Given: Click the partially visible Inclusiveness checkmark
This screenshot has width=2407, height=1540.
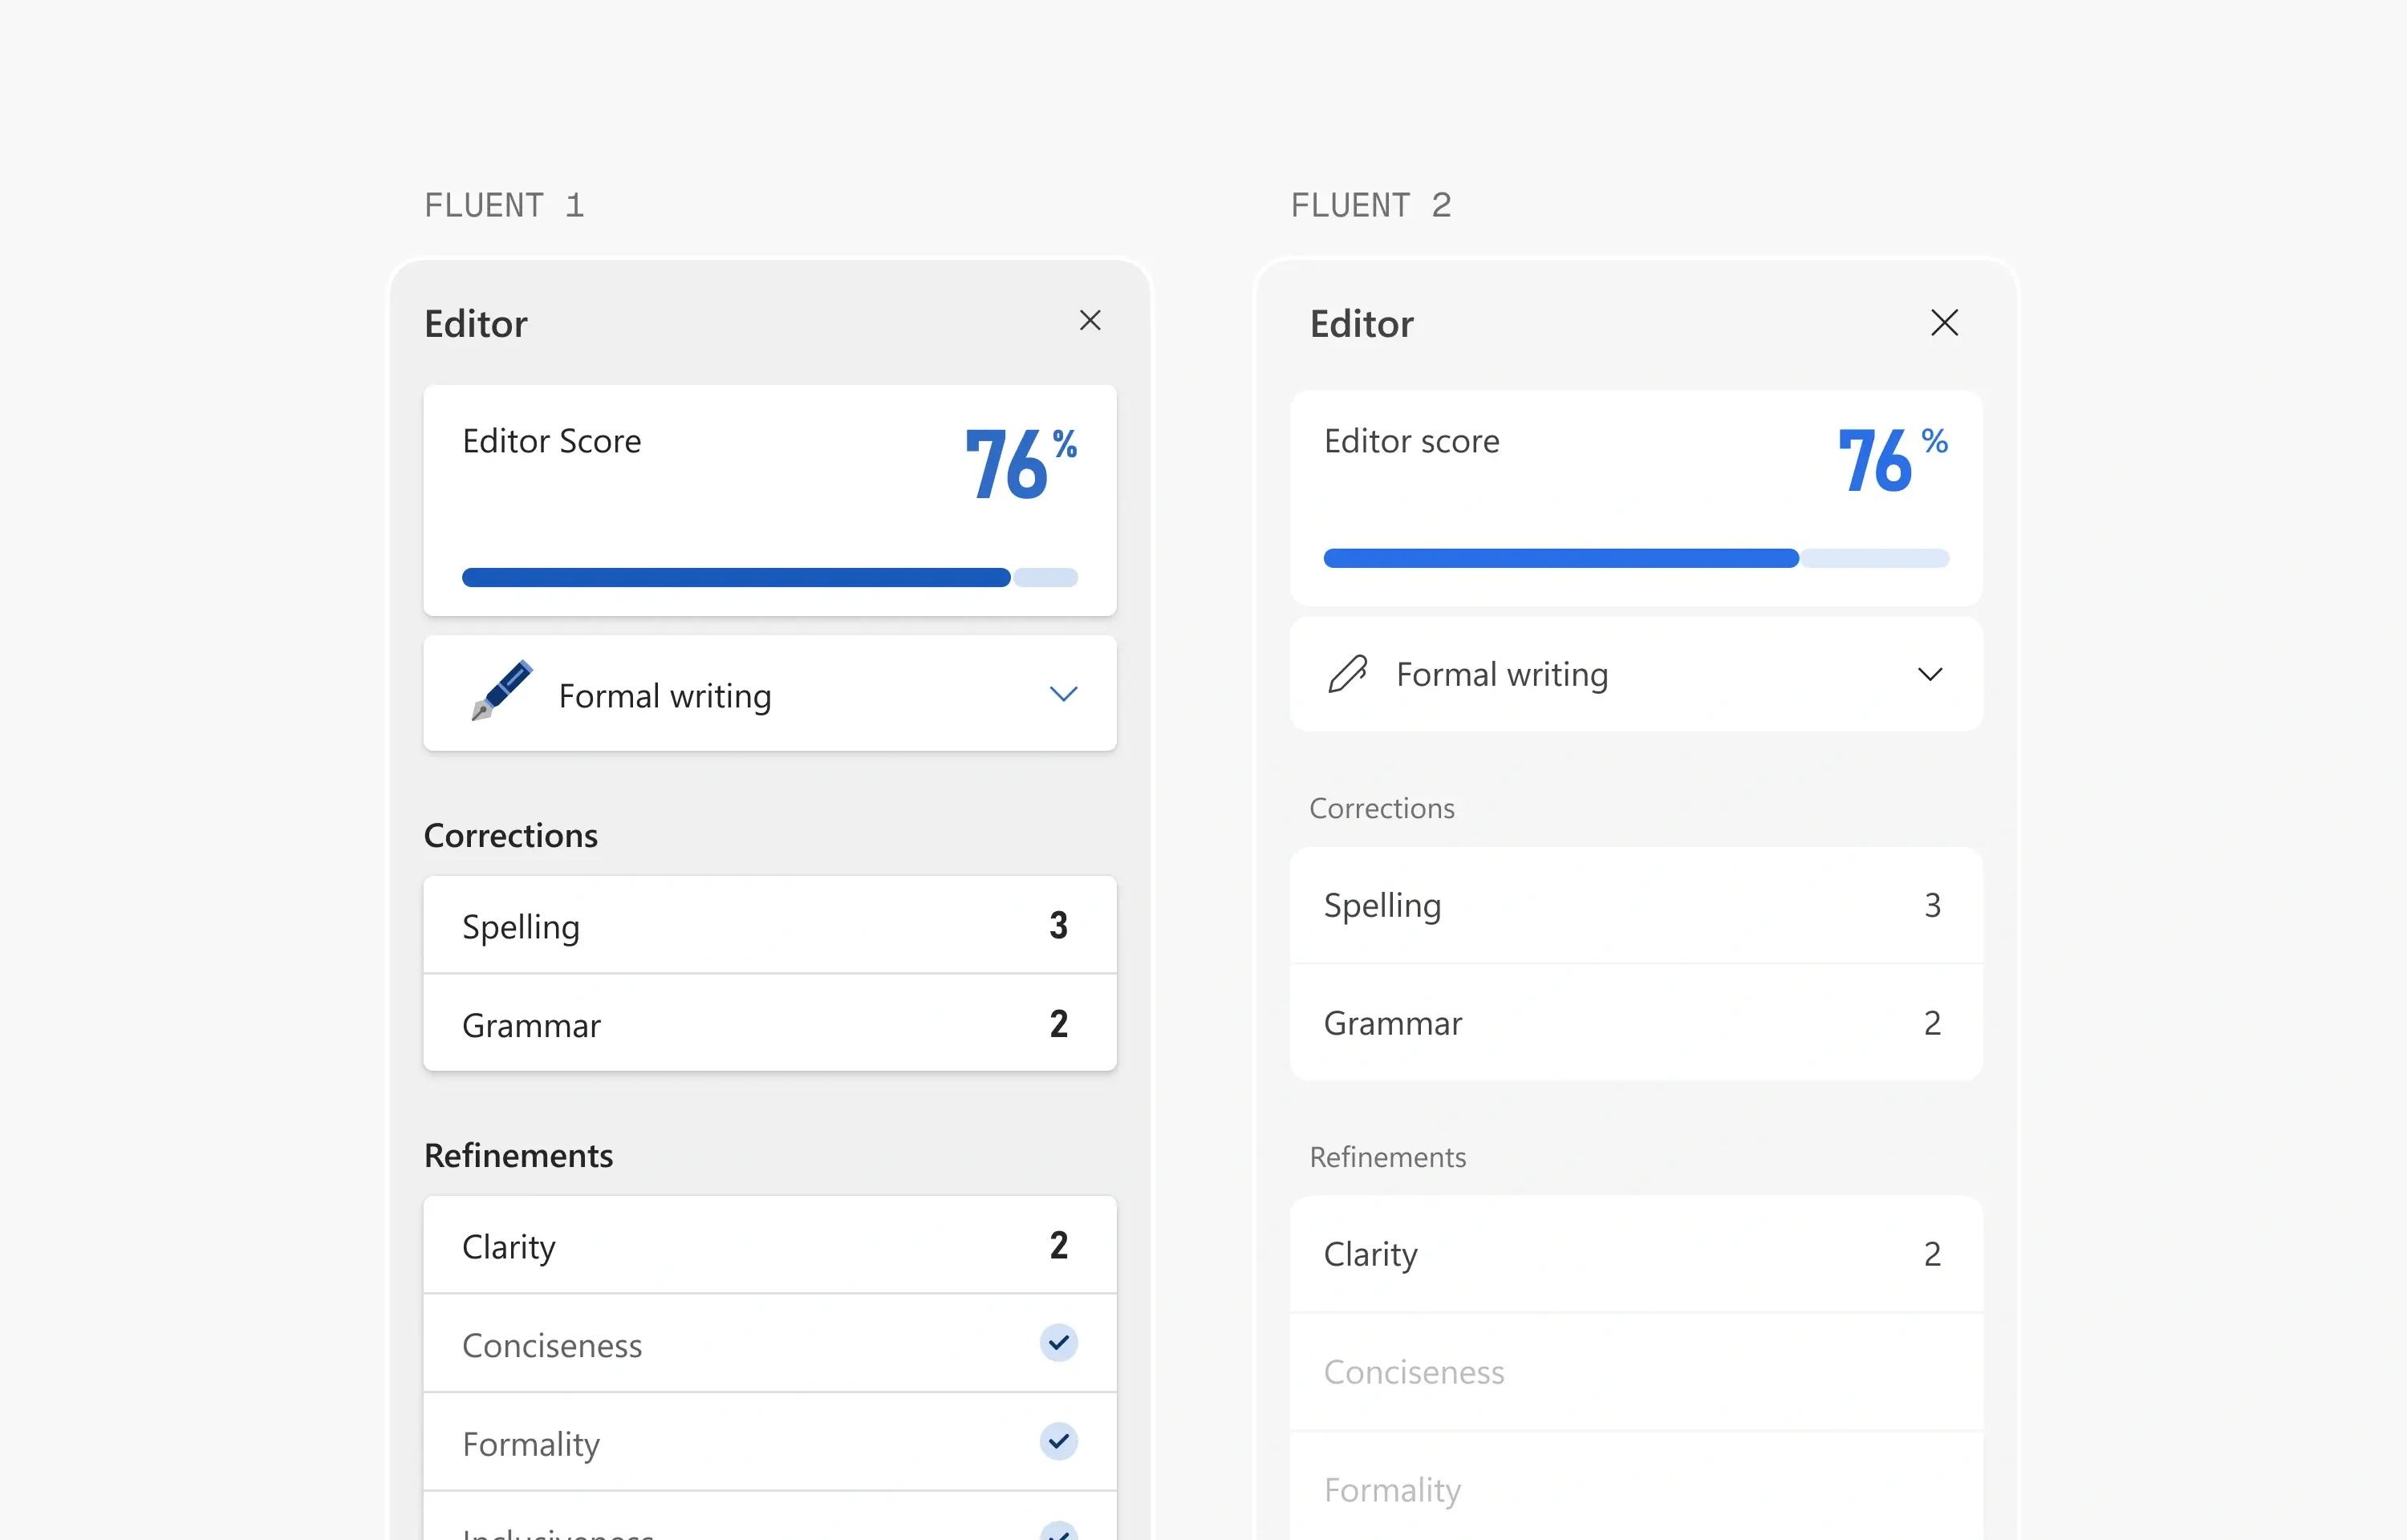Looking at the screenshot, I should click(x=1058, y=1531).
